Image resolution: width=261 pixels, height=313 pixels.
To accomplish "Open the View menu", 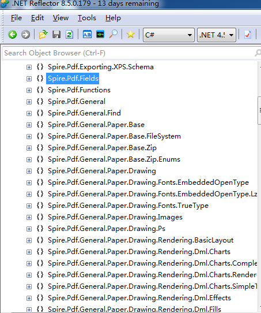I will (x=60, y=18).
